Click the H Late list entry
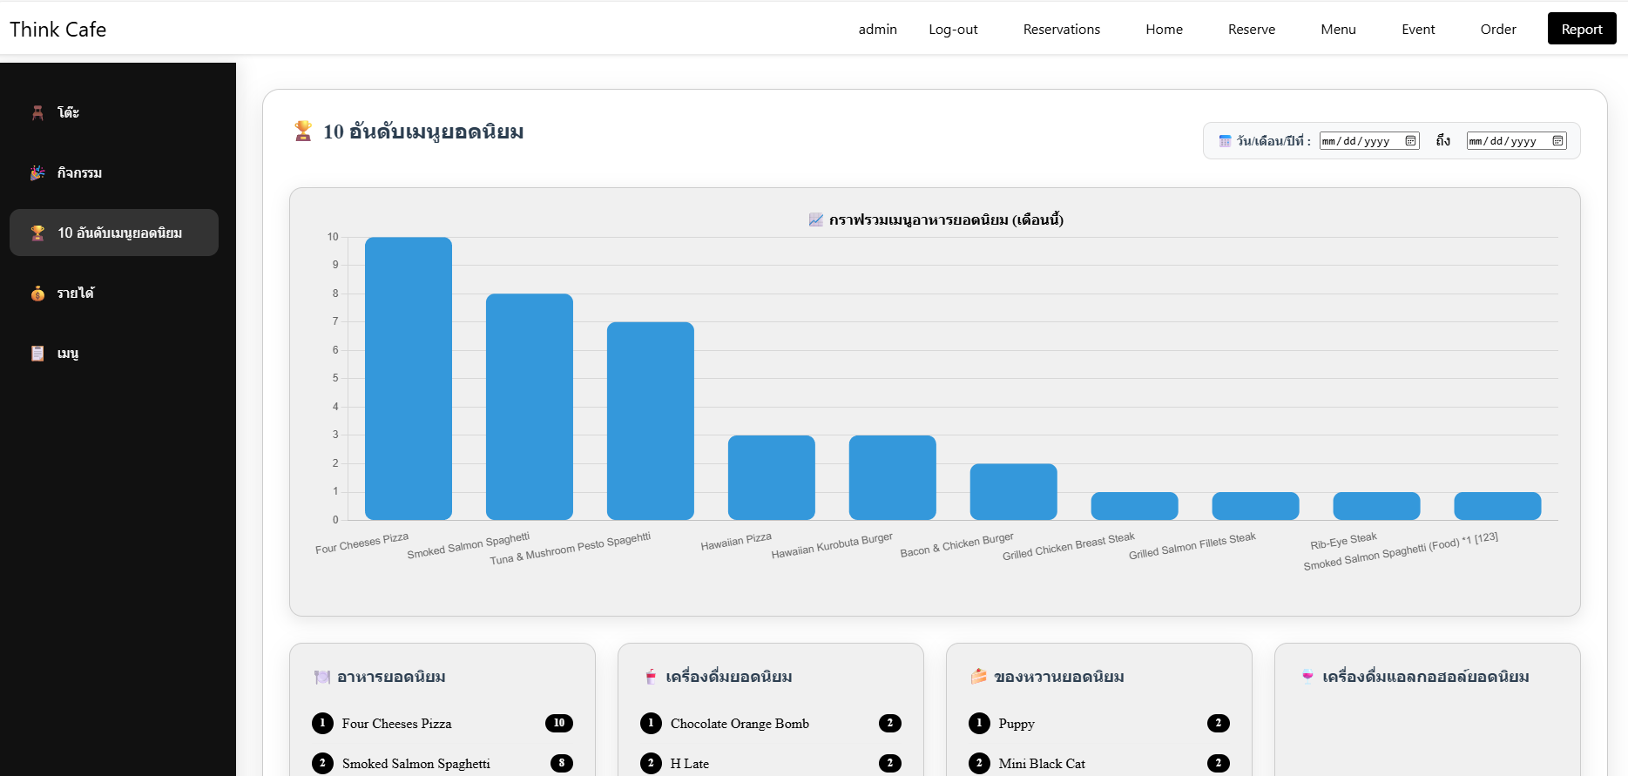 tap(771, 763)
